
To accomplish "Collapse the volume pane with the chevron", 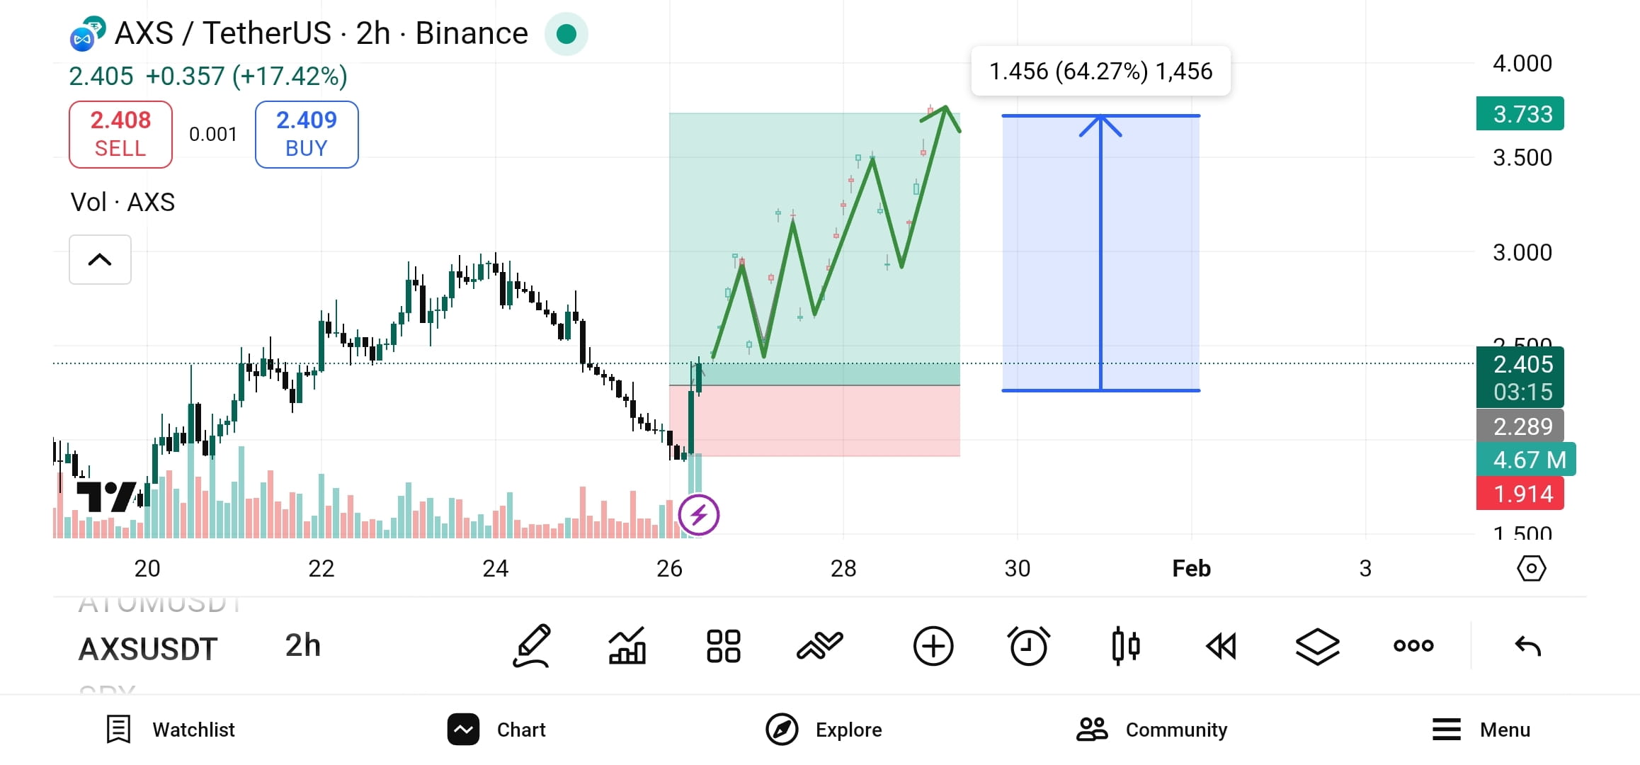I will coord(100,260).
